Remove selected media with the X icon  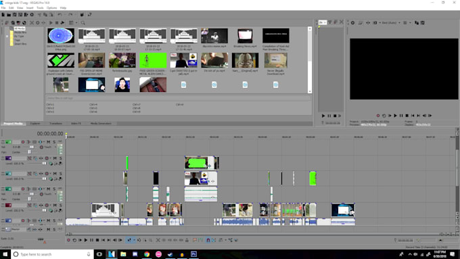32,23
